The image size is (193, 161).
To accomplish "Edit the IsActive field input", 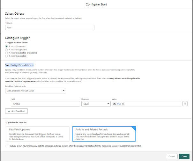I will 45,104.
